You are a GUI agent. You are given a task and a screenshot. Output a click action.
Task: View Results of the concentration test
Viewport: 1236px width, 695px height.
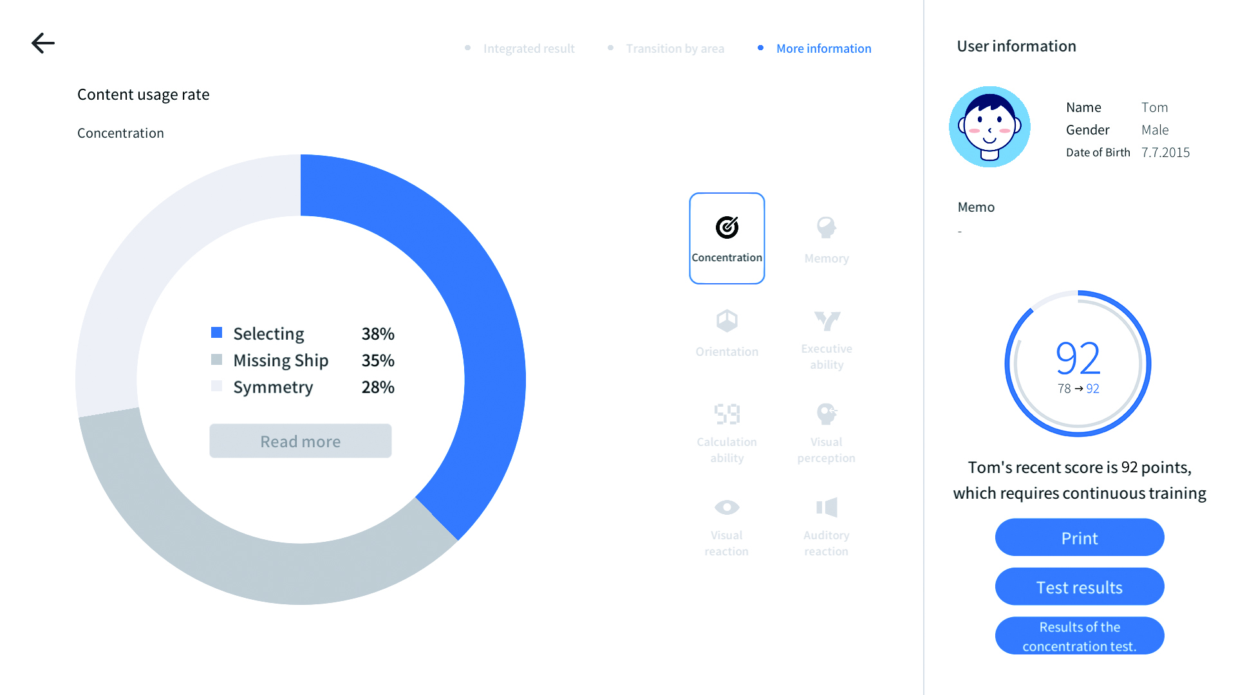coord(1080,636)
